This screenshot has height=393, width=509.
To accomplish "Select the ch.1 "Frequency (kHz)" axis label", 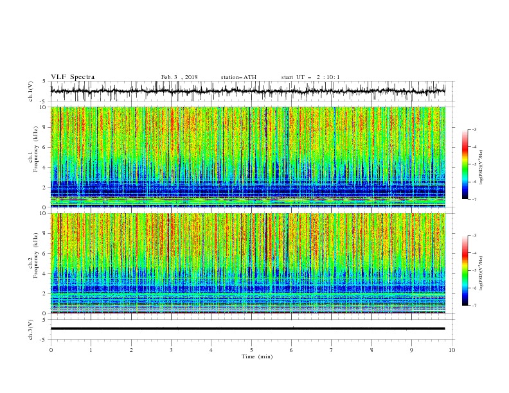I will 35,149.
